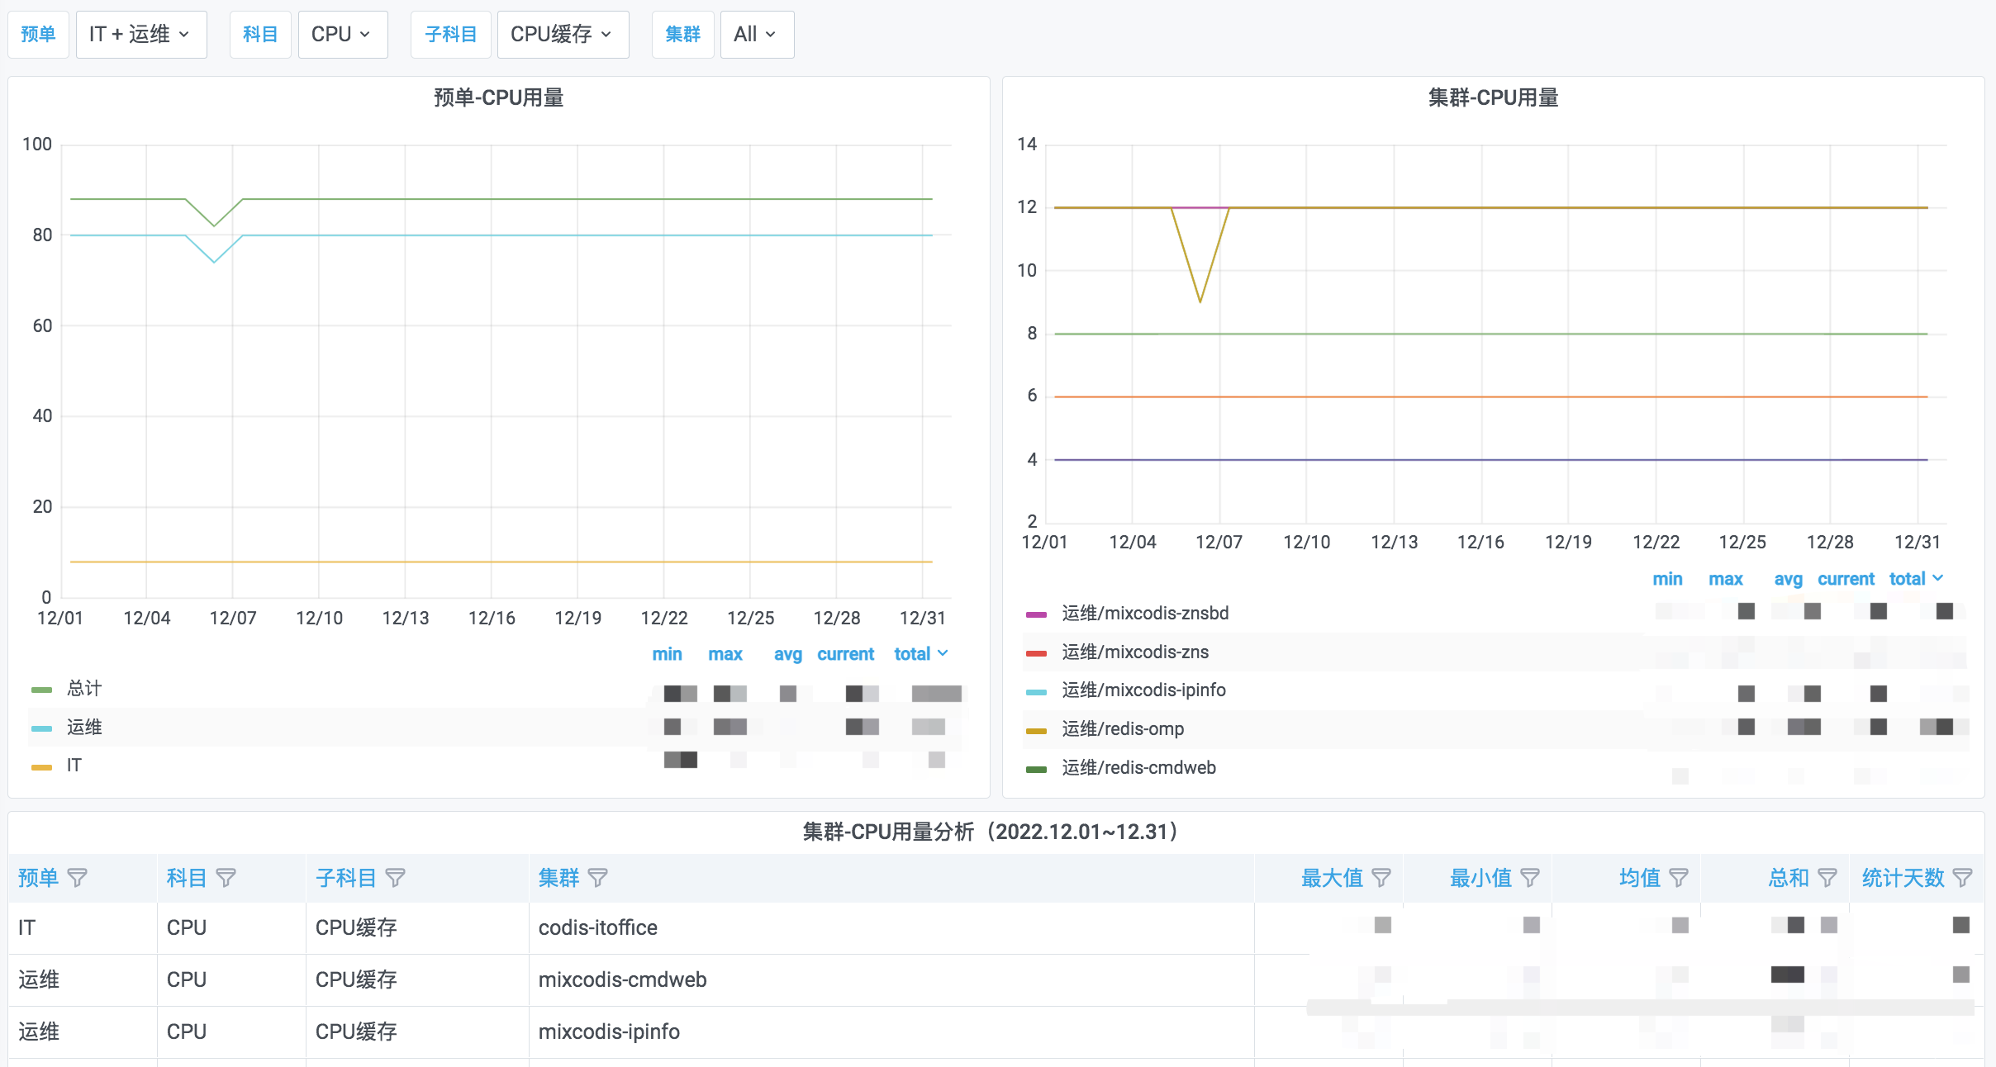This screenshot has width=1996, height=1067.
Task: Click filter icon next to 预单 column
Action: coord(77,878)
